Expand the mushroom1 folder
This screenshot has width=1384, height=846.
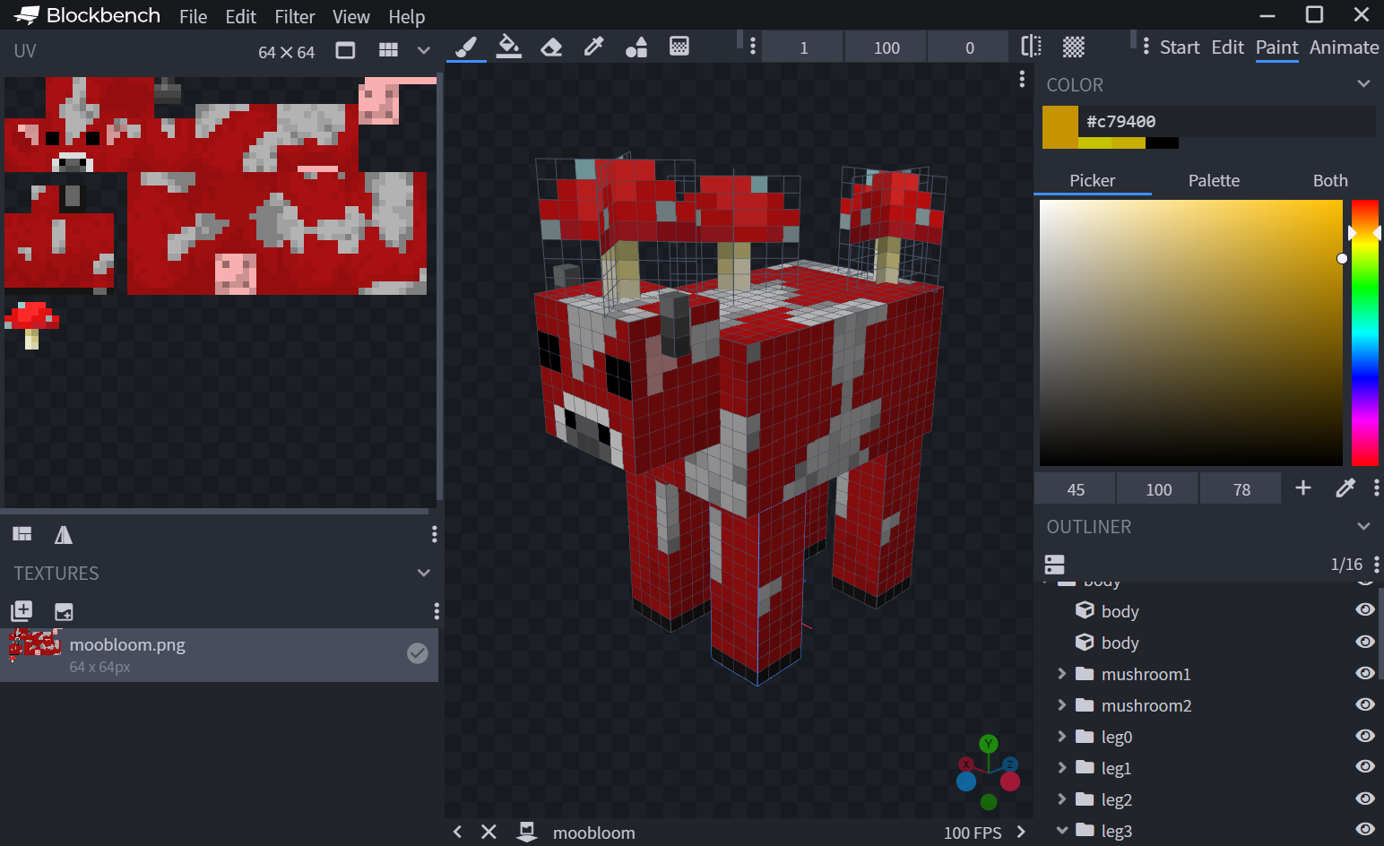pyautogui.click(x=1062, y=673)
